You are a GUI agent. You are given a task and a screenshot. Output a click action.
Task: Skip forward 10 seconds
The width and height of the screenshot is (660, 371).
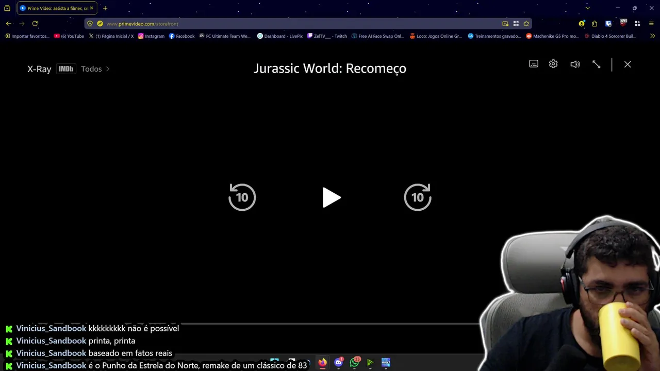coord(418,197)
